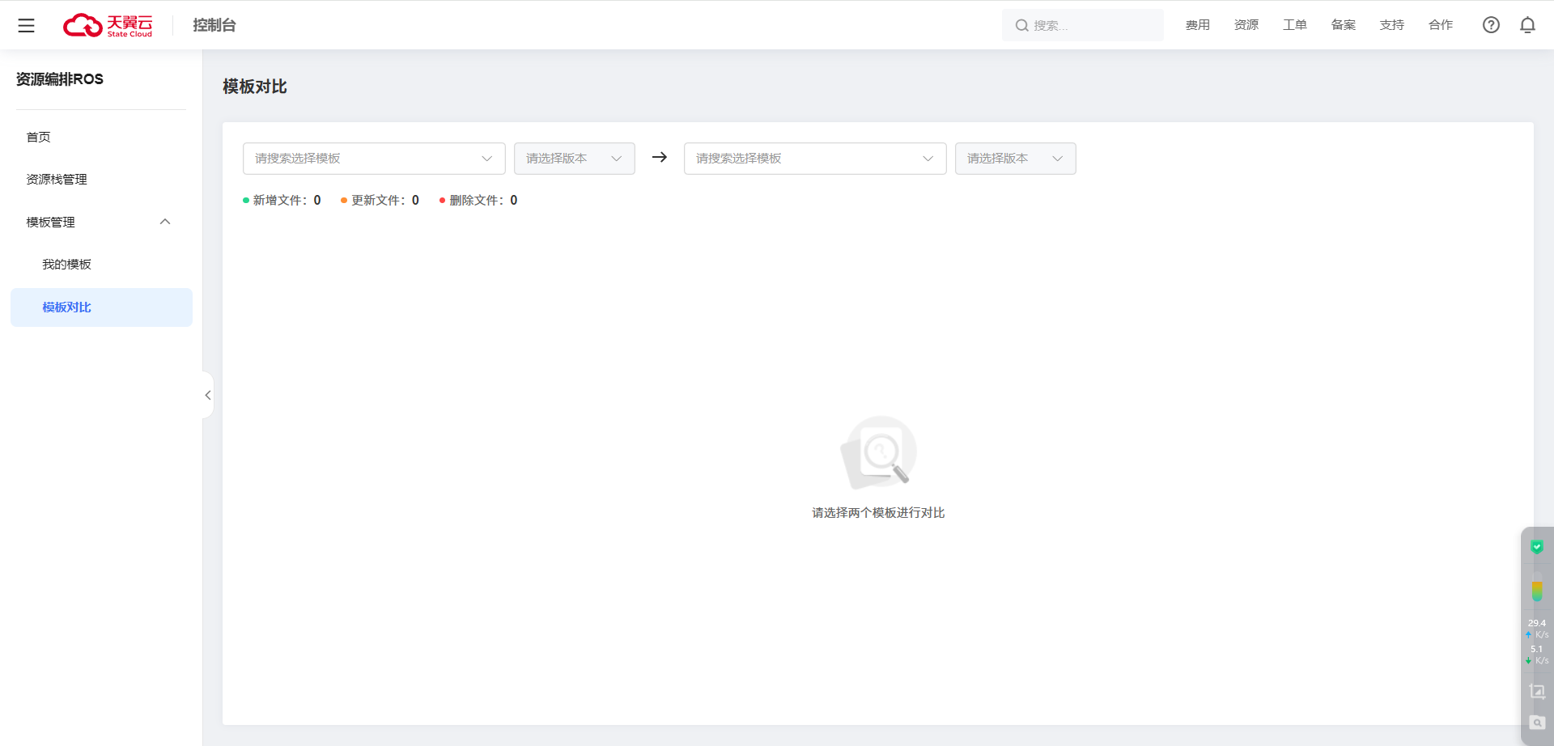Click the State Cloud logo

pos(108,26)
